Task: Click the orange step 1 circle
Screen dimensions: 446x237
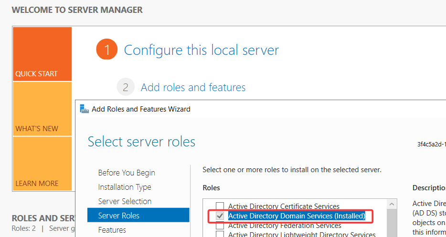Action: point(107,50)
